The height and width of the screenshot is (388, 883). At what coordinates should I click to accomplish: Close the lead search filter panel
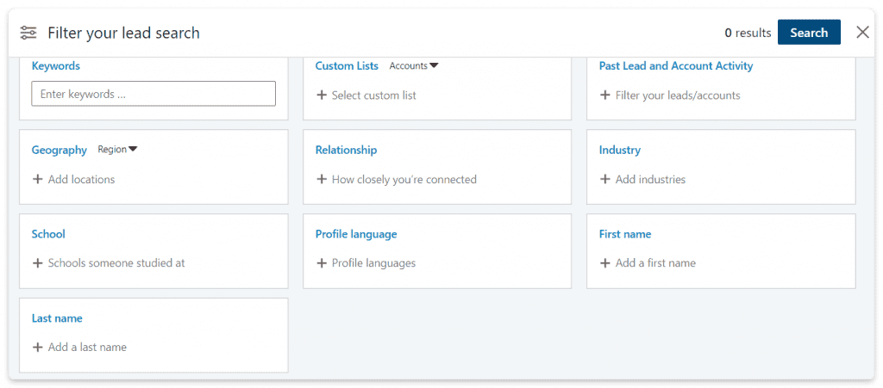point(862,33)
